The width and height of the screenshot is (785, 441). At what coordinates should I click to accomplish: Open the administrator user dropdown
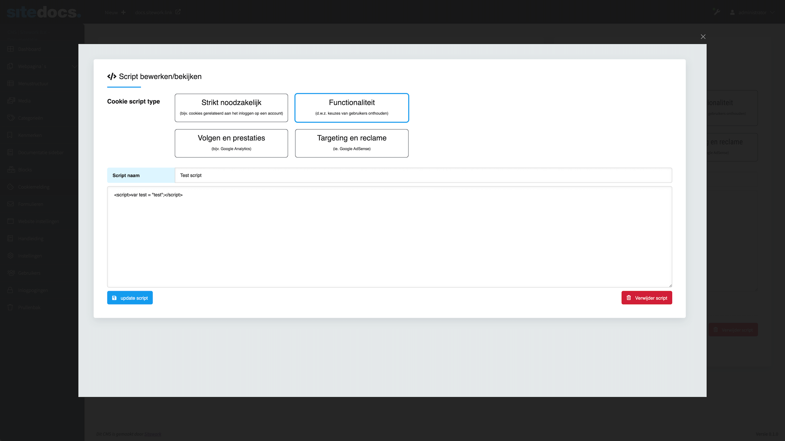point(752,13)
